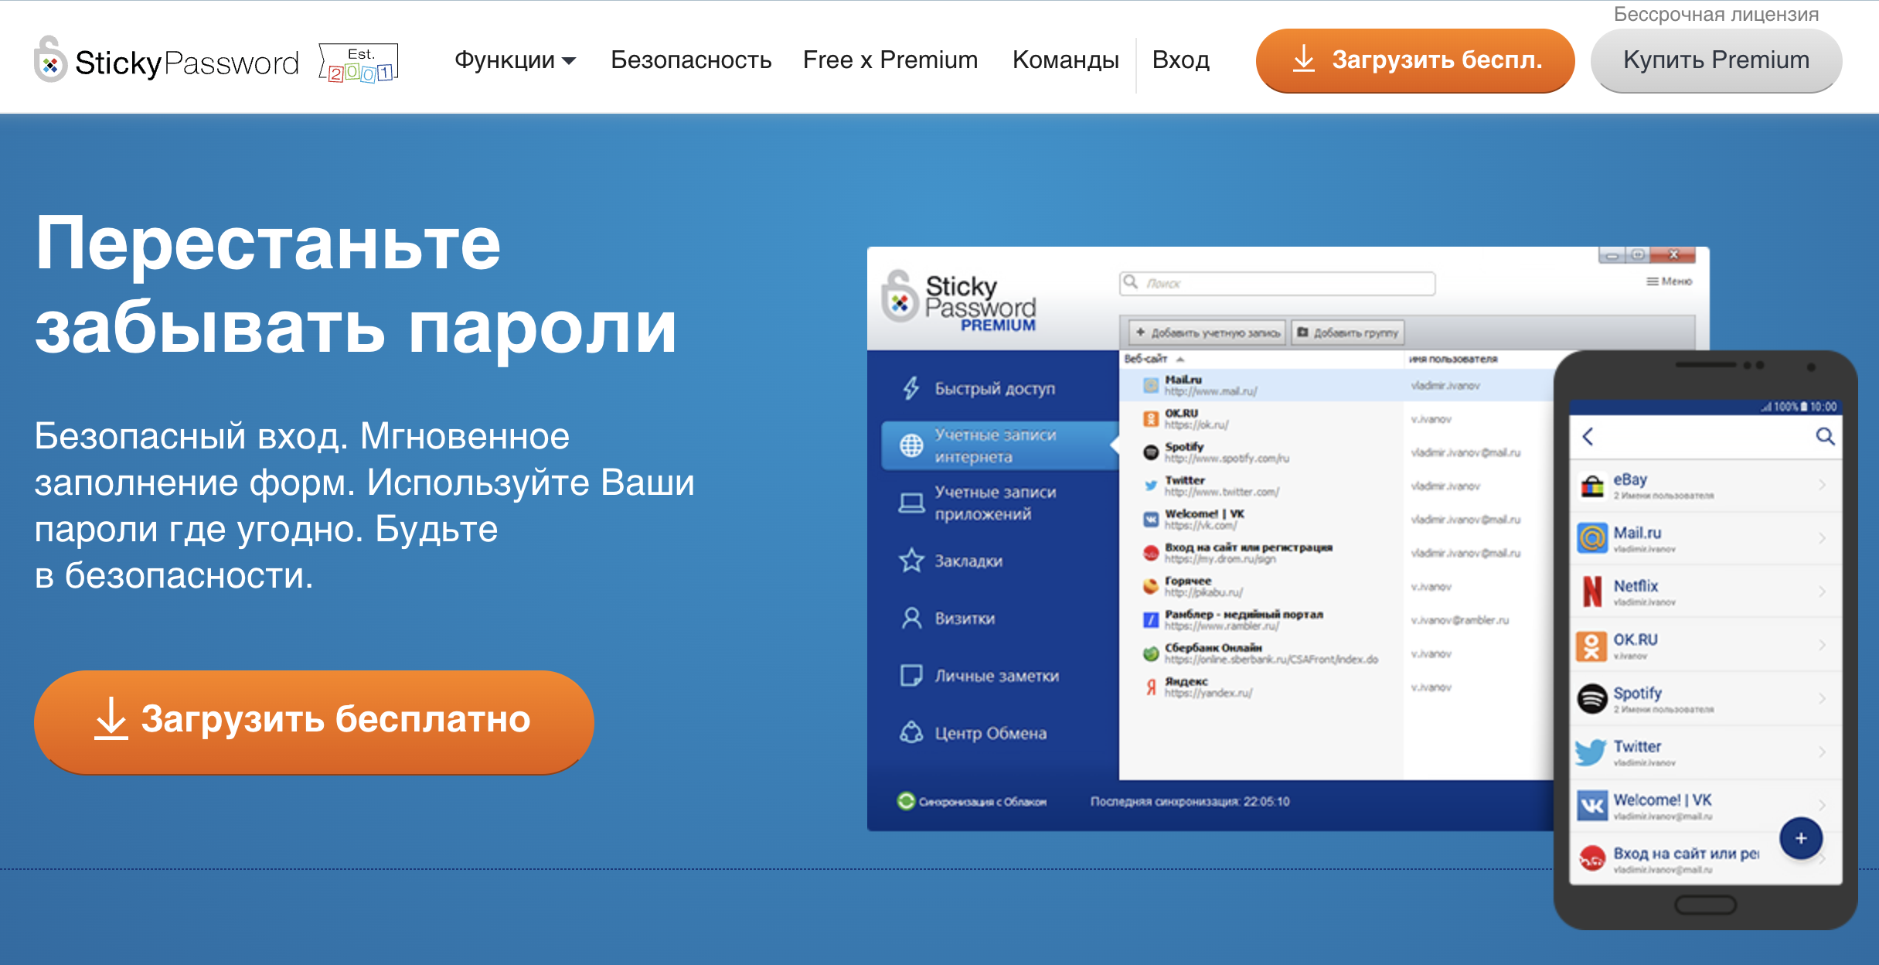Screen dimensions: 1879x965
Task: Click the globe icon for Учетные записи интернета
Action: pyautogui.click(x=911, y=445)
